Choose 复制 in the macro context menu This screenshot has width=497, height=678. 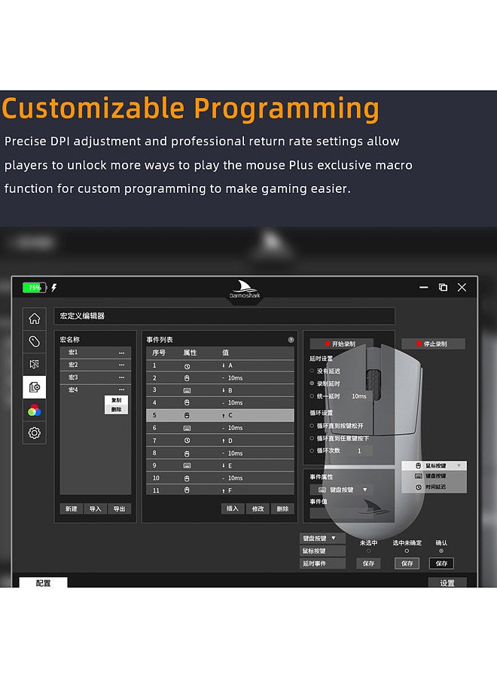click(116, 400)
